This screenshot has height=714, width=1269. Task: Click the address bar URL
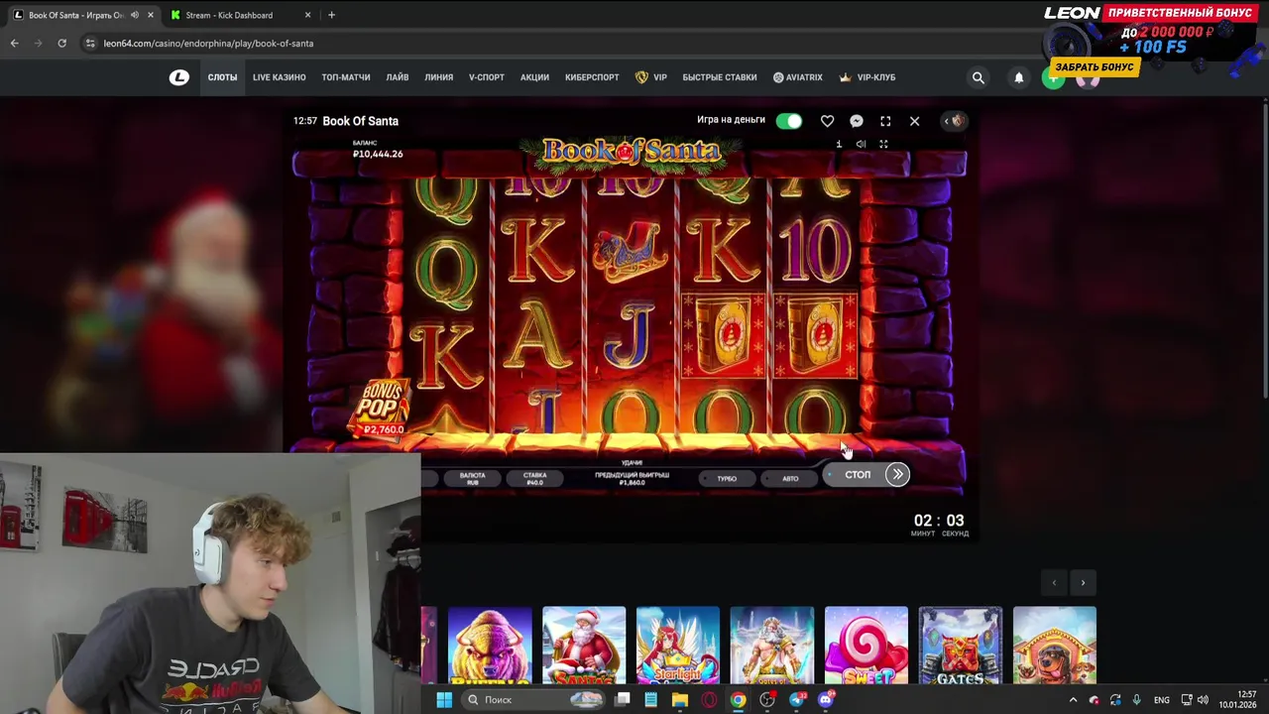click(x=208, y=44)
